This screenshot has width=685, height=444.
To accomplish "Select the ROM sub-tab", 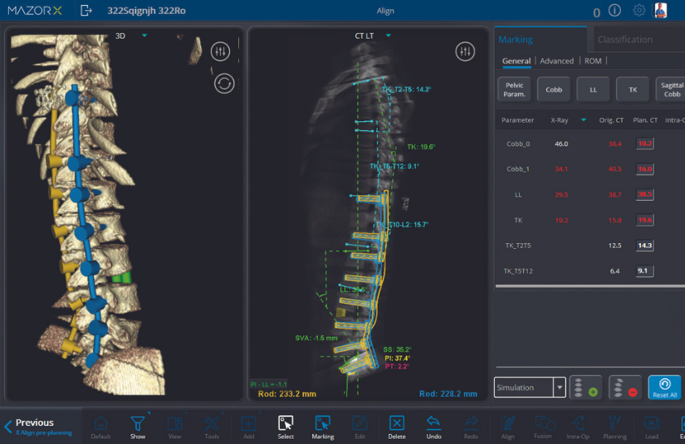I will [593, 61].
